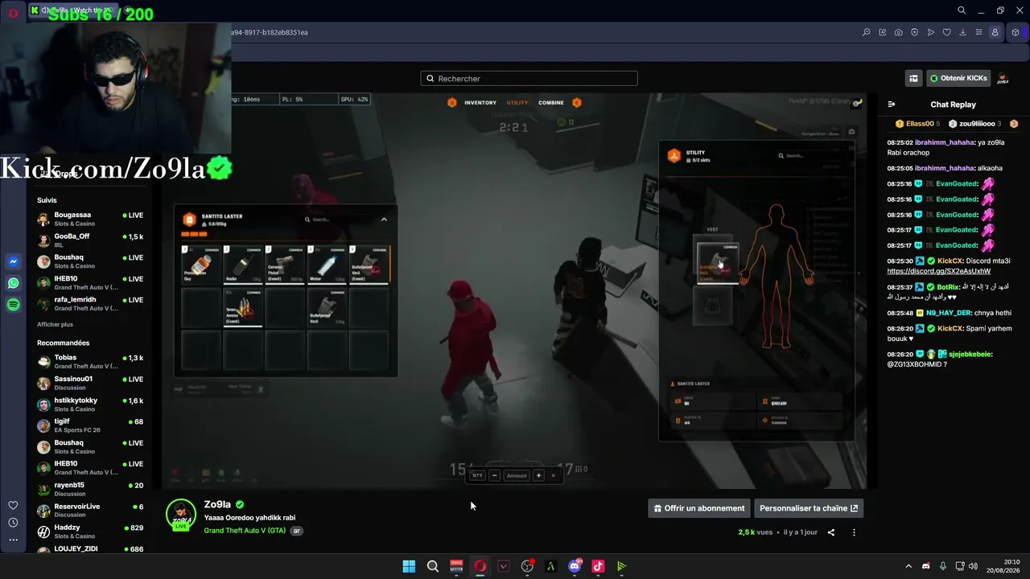Click Offrir un abonnement button

(699, 508)
